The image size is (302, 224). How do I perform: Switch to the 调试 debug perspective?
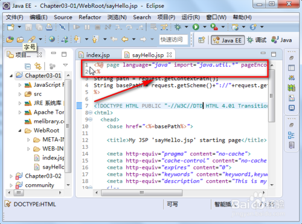[x=257, y=40]
